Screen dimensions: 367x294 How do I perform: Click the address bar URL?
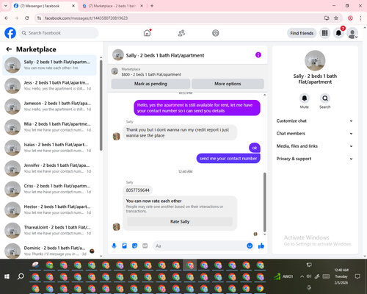tap(86, 18)
